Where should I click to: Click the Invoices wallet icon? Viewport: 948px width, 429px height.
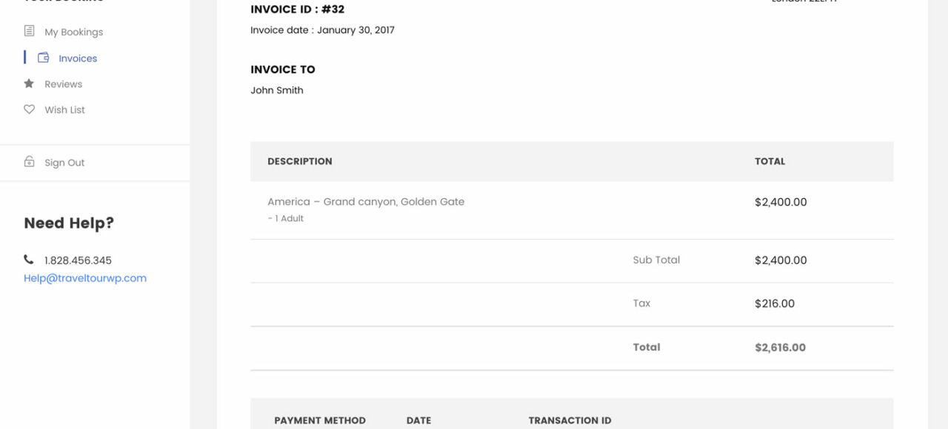(44, 58)
